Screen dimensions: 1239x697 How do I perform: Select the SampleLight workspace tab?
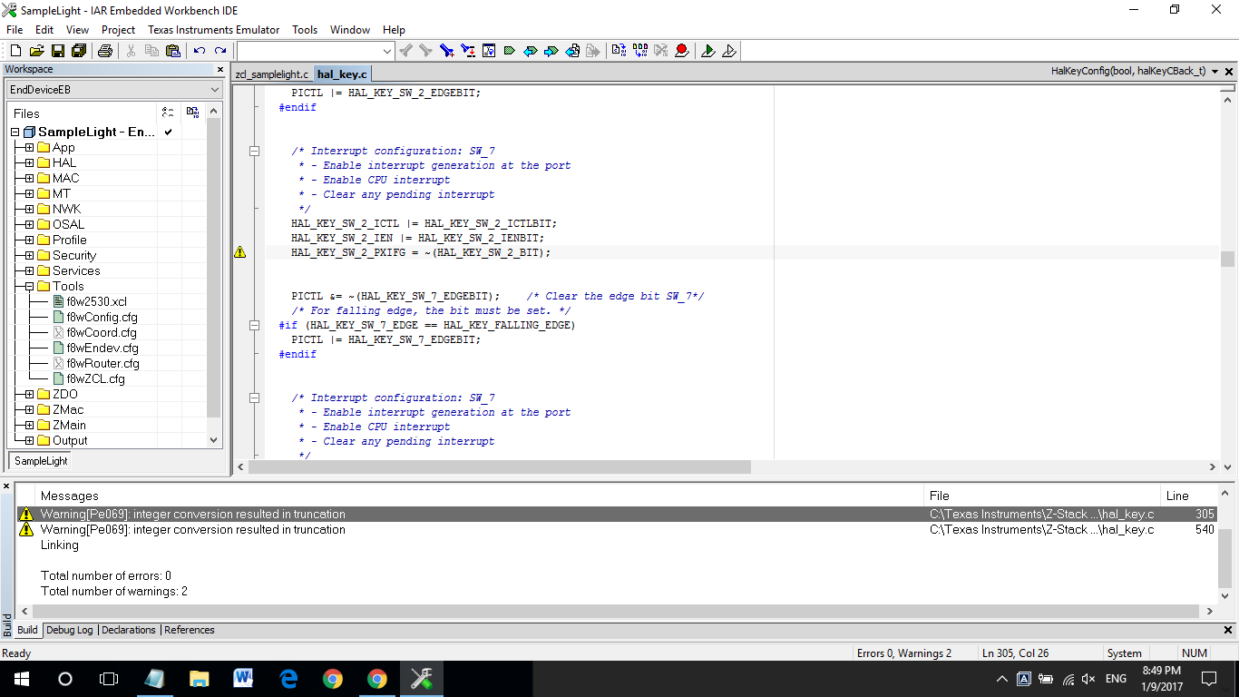pos(41,461)
